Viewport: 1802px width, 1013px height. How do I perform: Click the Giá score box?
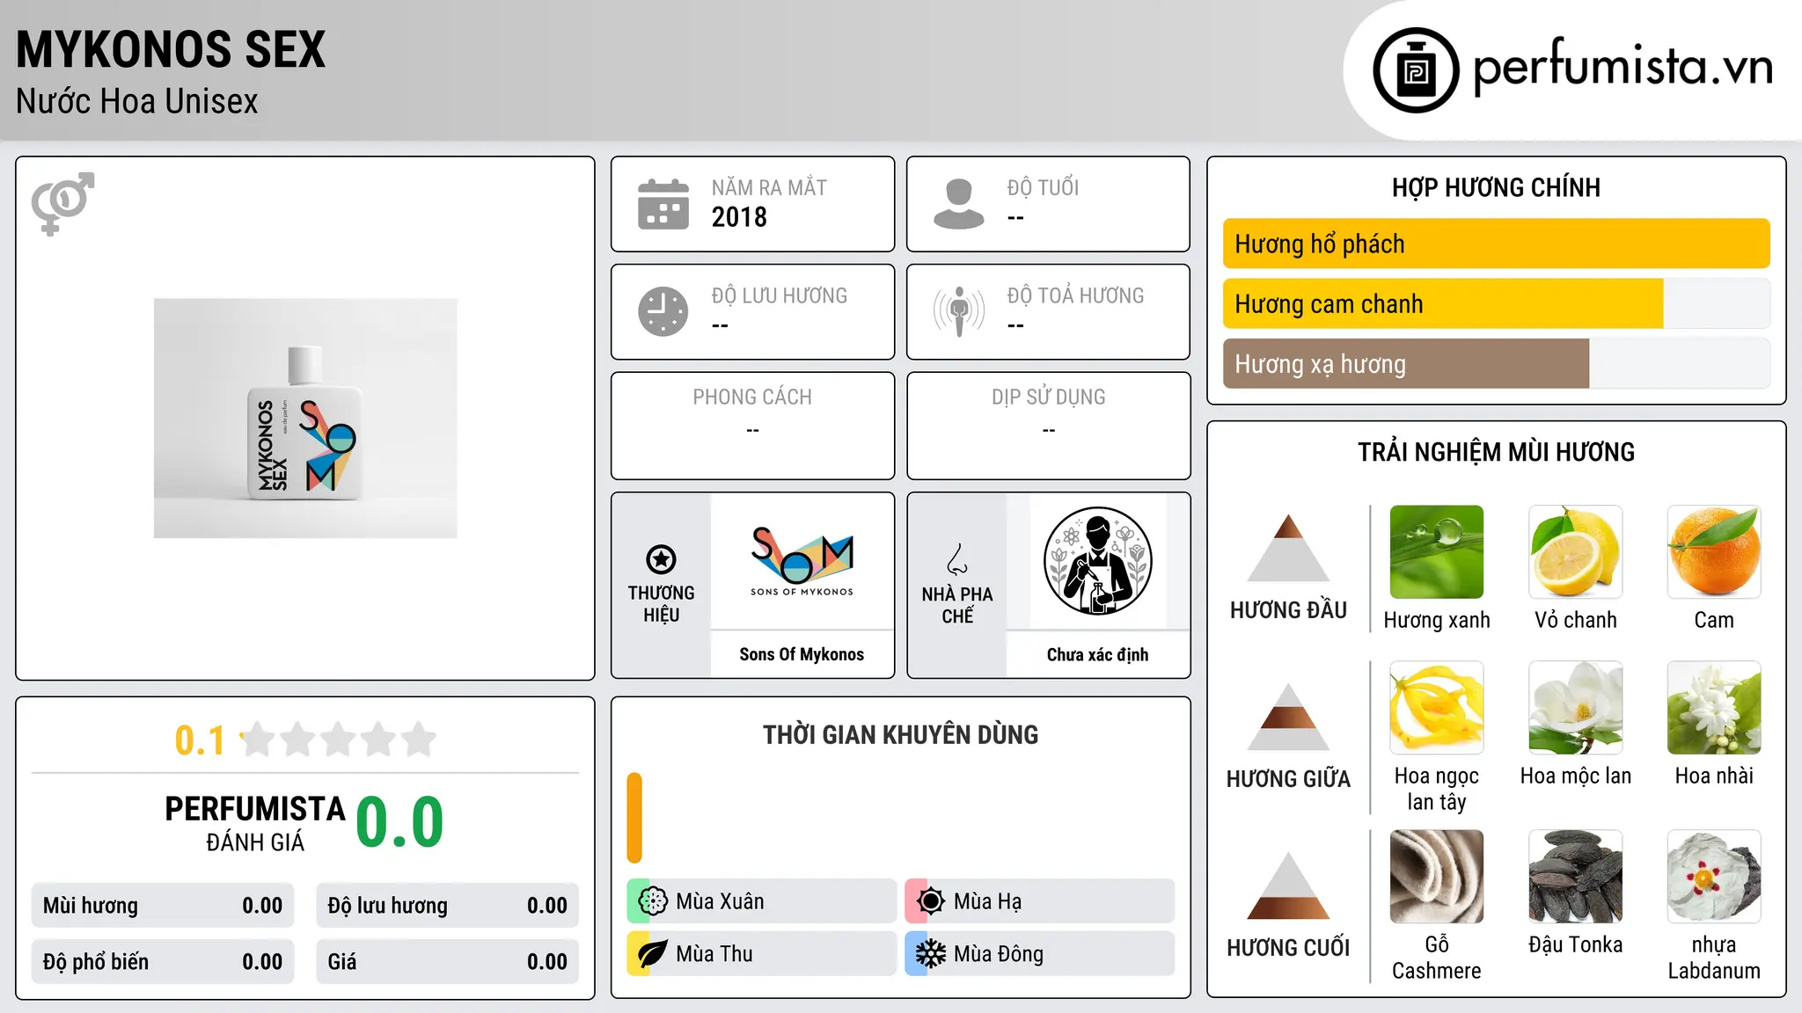[448, 962]
